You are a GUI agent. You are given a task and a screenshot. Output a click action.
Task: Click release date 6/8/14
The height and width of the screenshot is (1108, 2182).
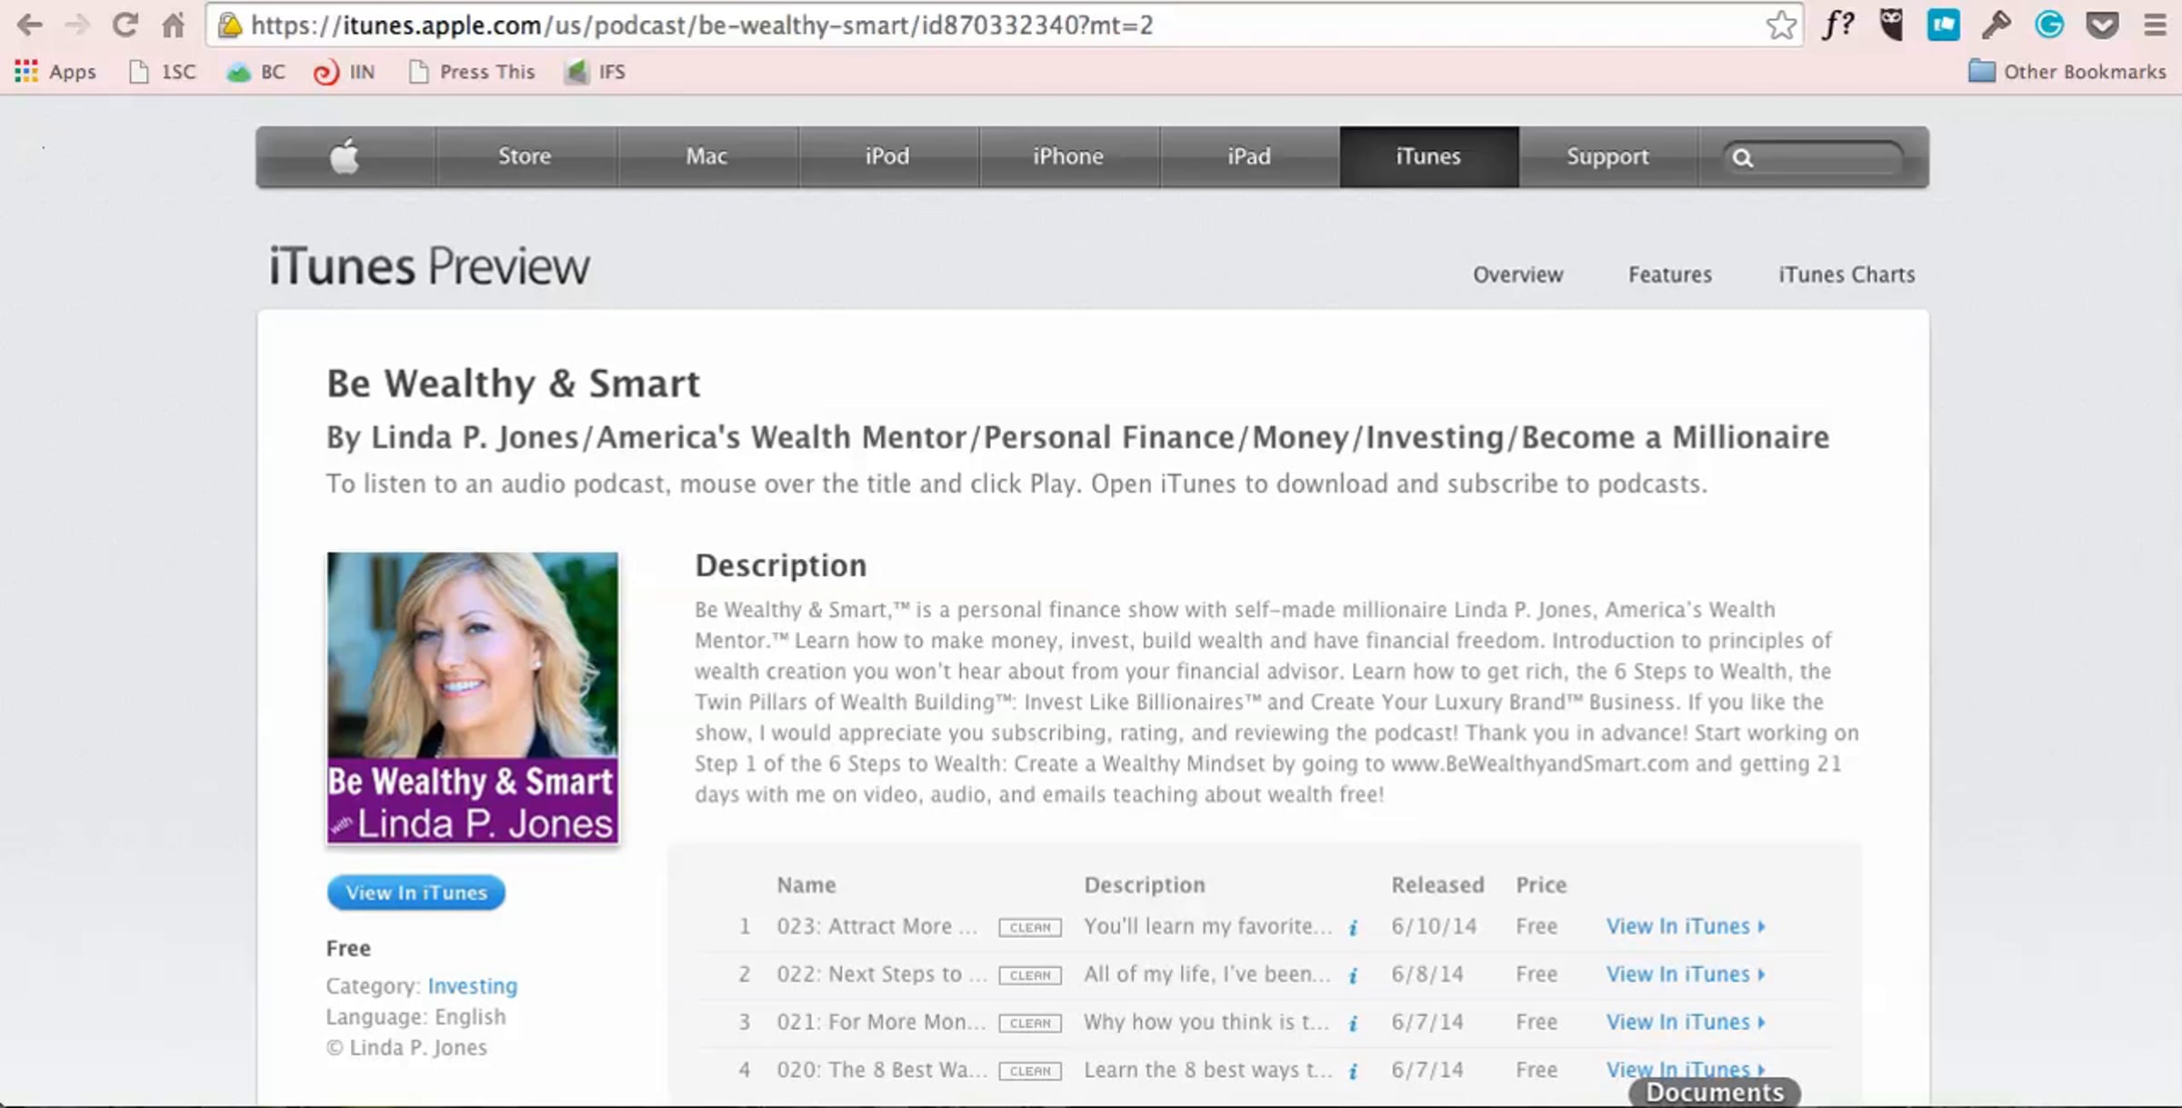point(1427,974)
